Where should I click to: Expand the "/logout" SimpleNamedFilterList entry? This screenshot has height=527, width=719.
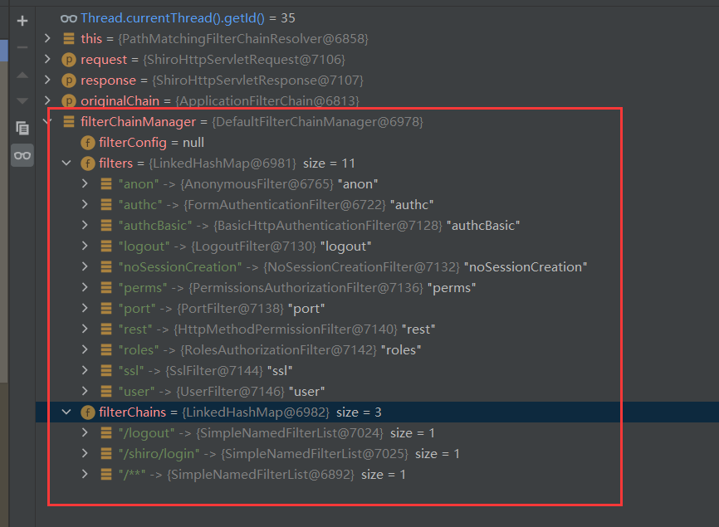85,432
